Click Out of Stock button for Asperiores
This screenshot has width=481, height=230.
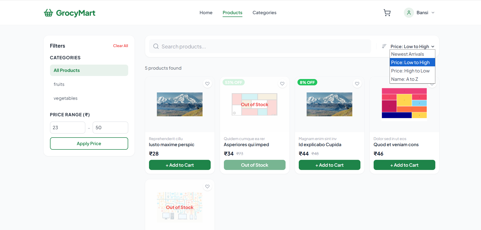[255, 165]
